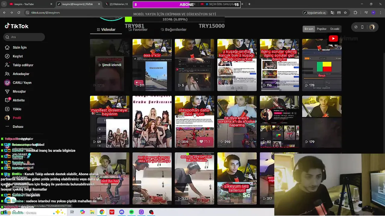Viewport: 385px width, 216px height.
Task: Click the Mesajlar paper-plane icon
Action: 7,91
